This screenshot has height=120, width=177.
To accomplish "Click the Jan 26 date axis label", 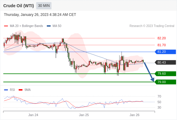I will (134, 115).
